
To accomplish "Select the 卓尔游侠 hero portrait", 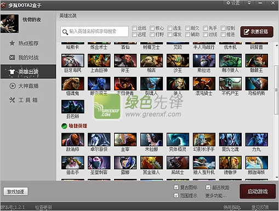I will point(99,140).
